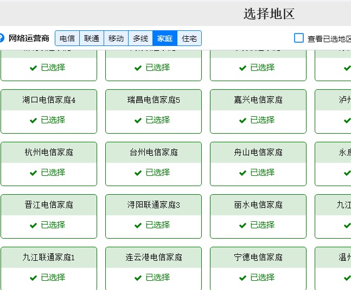Click the help icon beside 网络运营商

tap(2, 38)
